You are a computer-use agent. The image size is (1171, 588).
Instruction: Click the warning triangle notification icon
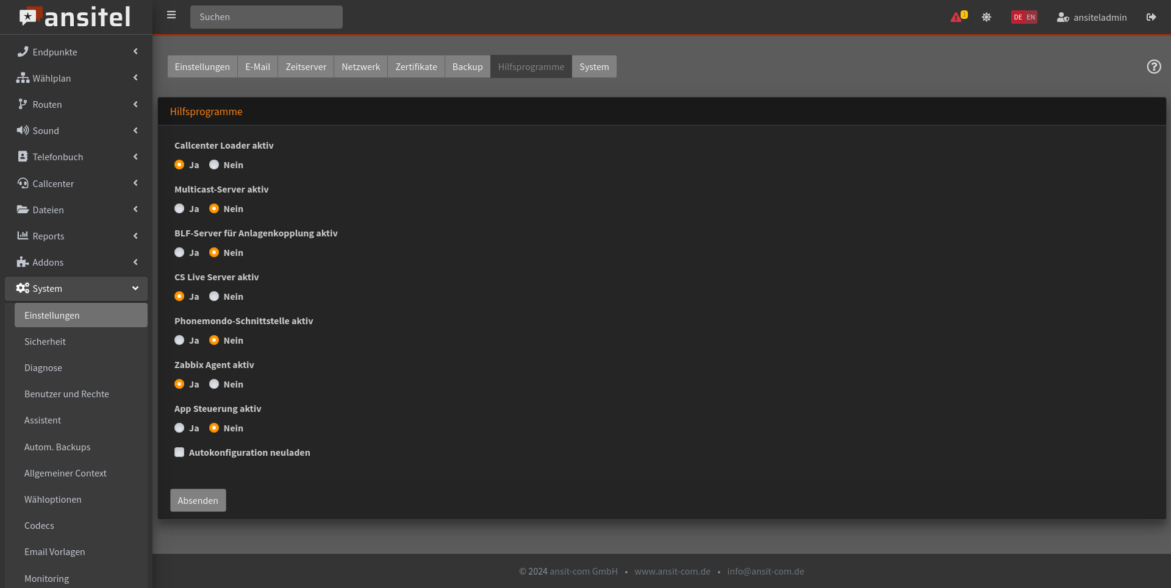[x=957, y=17]
